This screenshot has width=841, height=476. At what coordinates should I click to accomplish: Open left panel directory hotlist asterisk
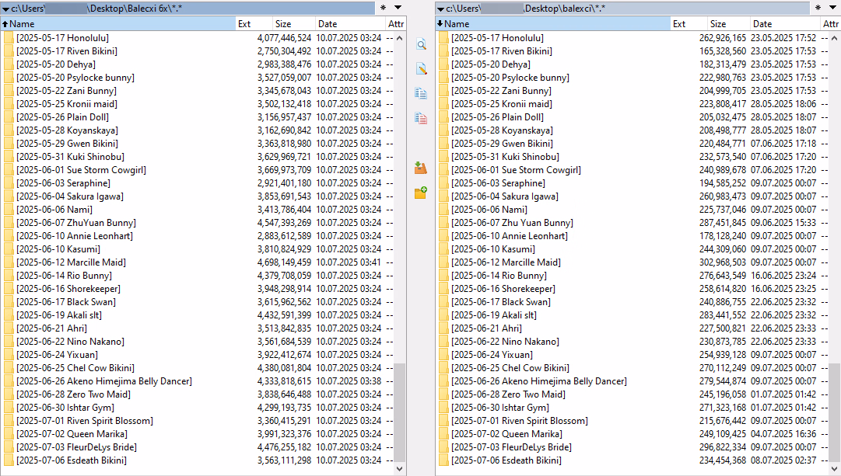[382, 8]
